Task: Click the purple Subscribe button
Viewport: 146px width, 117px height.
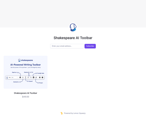Action: pyautogui.click(x=90, y=46)
